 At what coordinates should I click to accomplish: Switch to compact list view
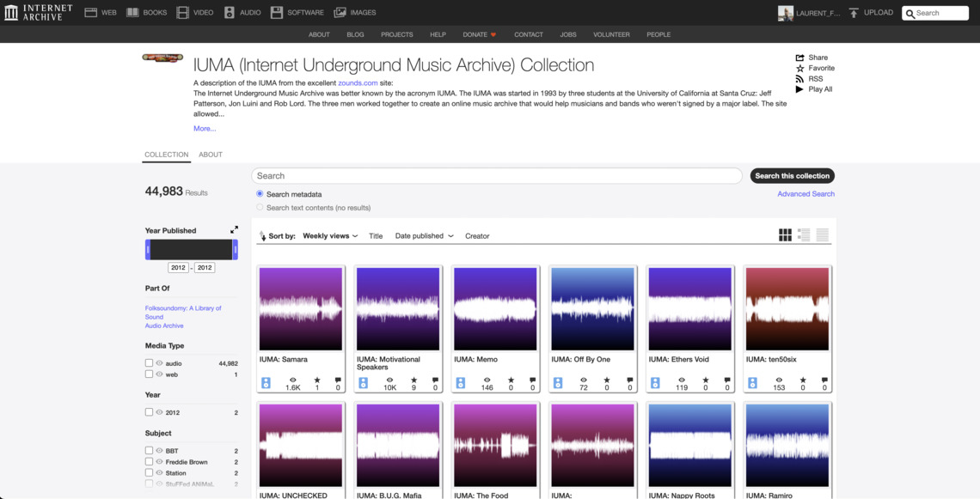(823, 234)
